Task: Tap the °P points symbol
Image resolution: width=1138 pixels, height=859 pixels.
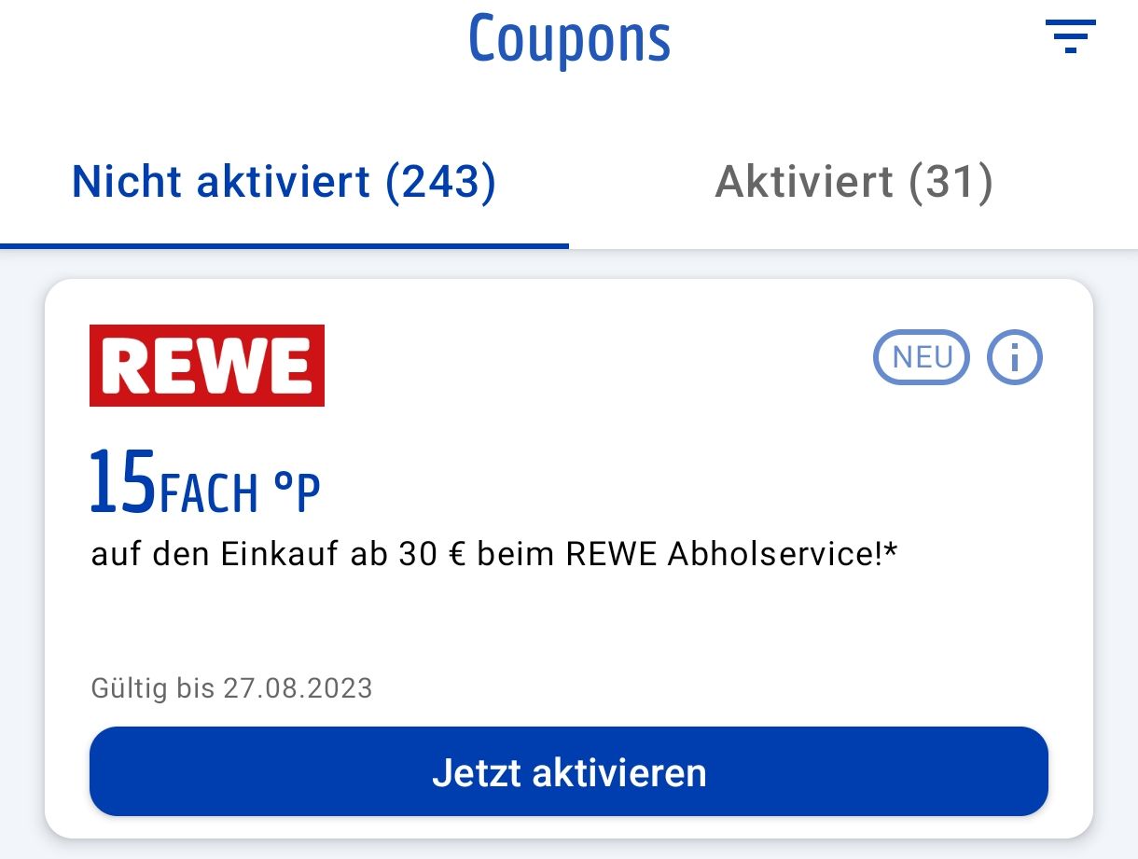Action: pos(297,494)
